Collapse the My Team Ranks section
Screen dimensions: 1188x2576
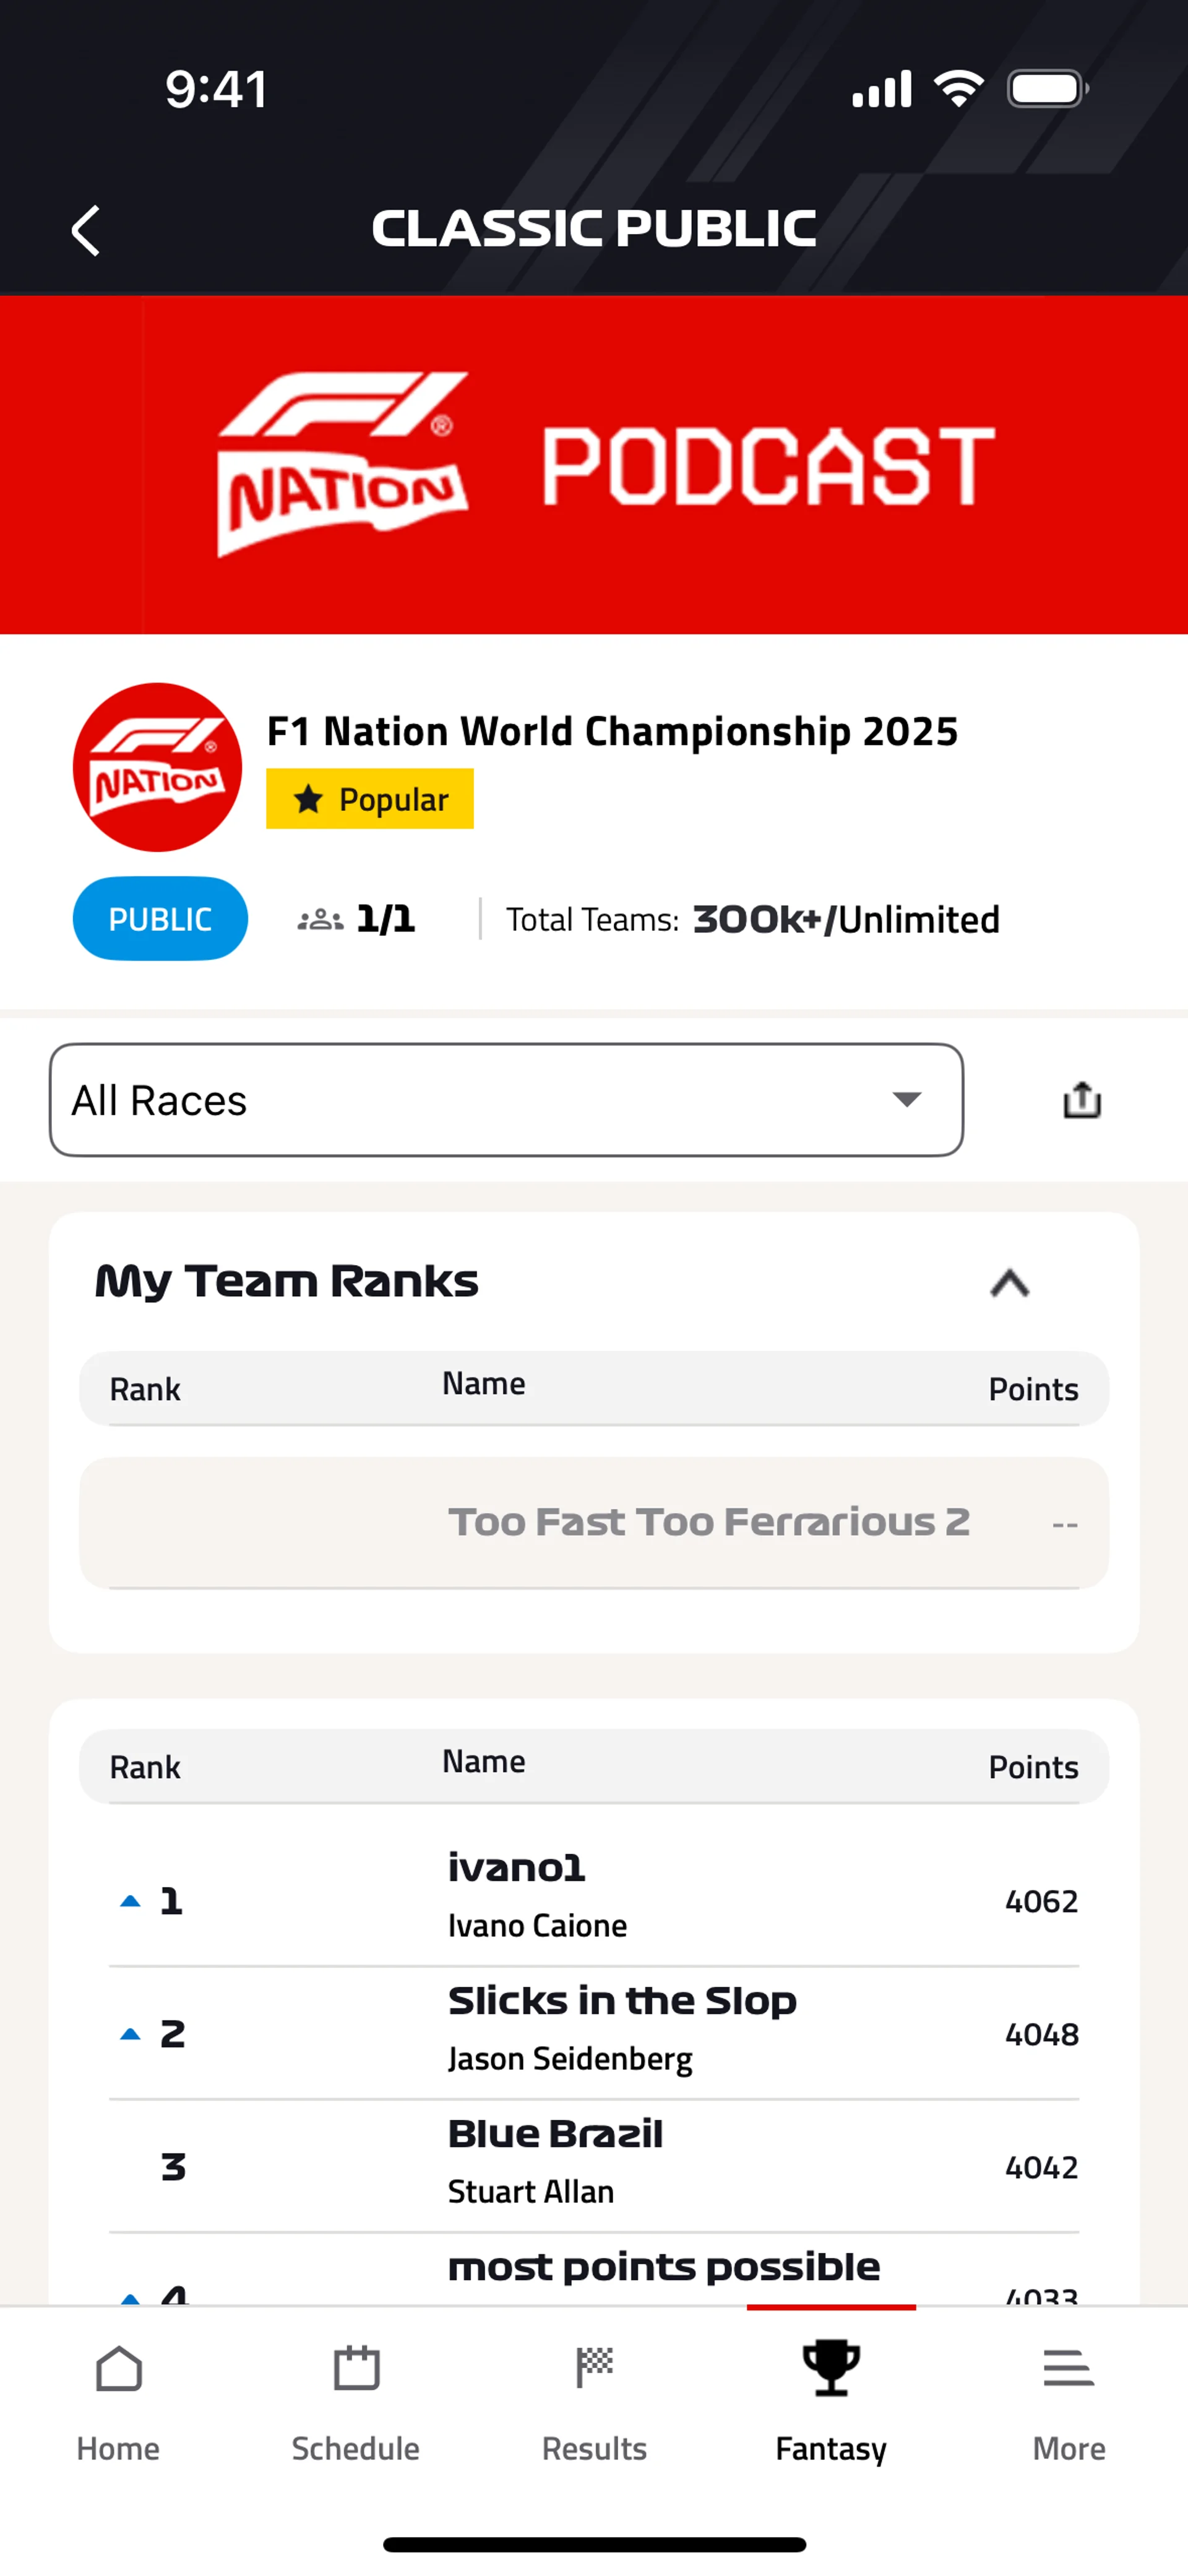(x=1009, y=1282)
